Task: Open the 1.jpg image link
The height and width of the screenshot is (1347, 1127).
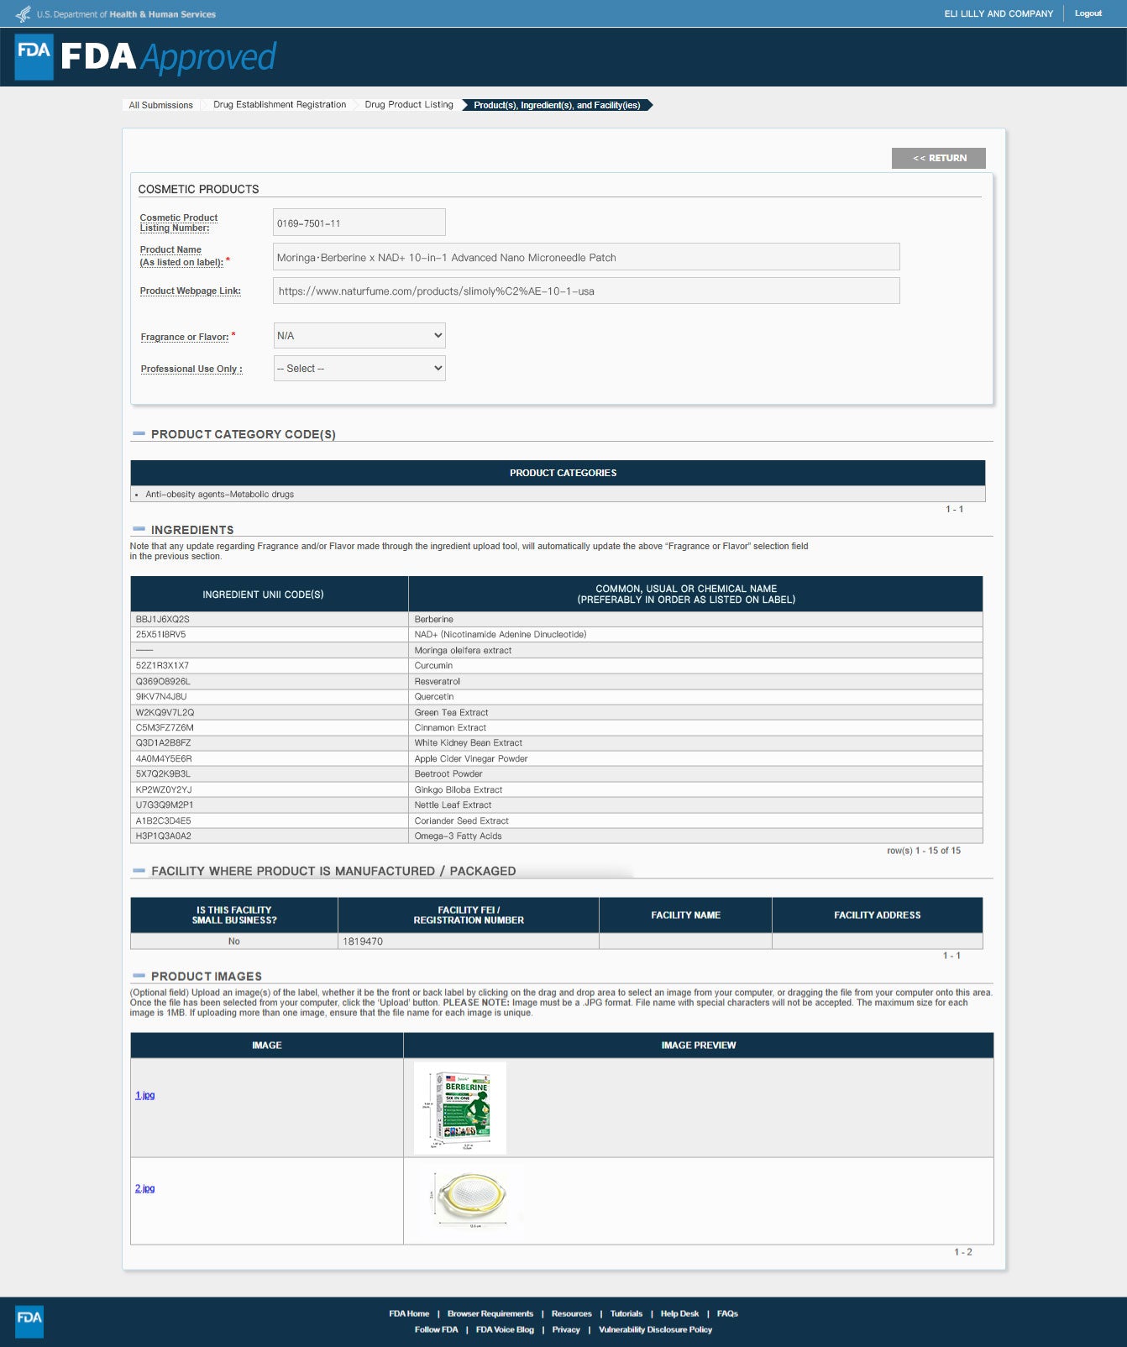Action: point(145,1095)
